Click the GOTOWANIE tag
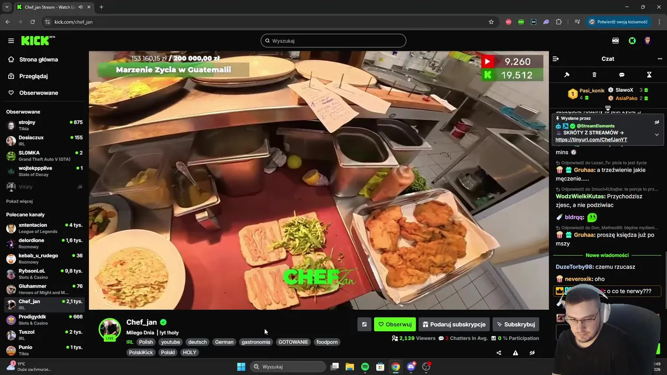 pos(293,342)
